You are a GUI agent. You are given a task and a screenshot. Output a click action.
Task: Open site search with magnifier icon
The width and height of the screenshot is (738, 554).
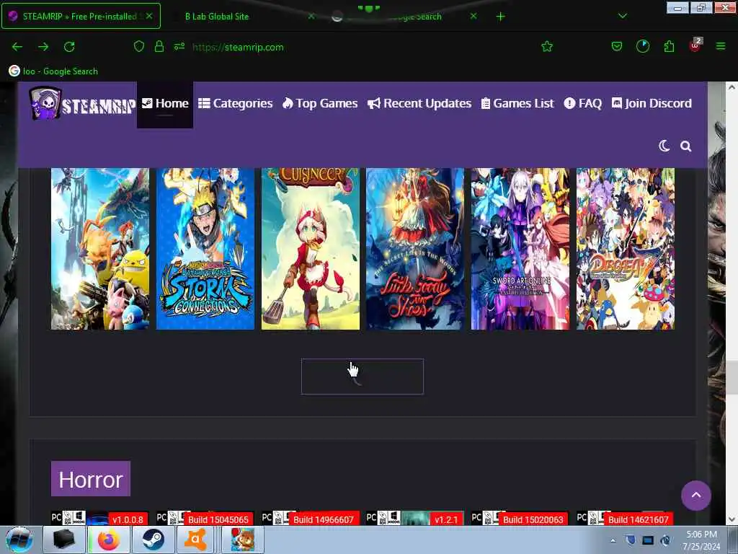686,146
